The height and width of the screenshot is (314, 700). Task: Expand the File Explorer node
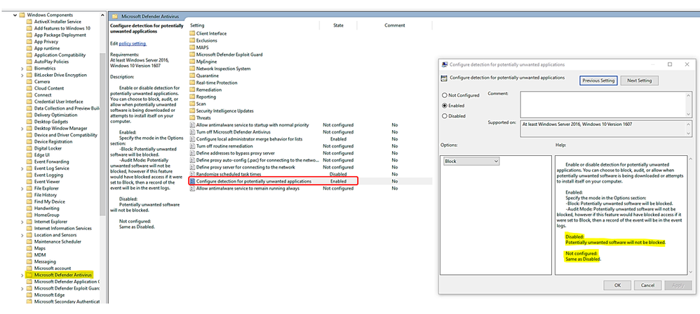[x=22, y=189]
